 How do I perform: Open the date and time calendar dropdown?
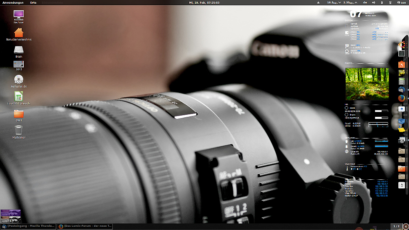204,2
